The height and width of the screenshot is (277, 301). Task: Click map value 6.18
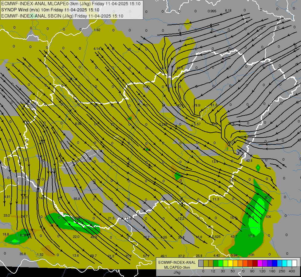tap(228, 10)
